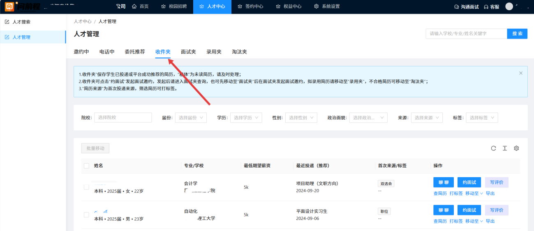Open the 来源 dropdown

(x=427, y=118)
